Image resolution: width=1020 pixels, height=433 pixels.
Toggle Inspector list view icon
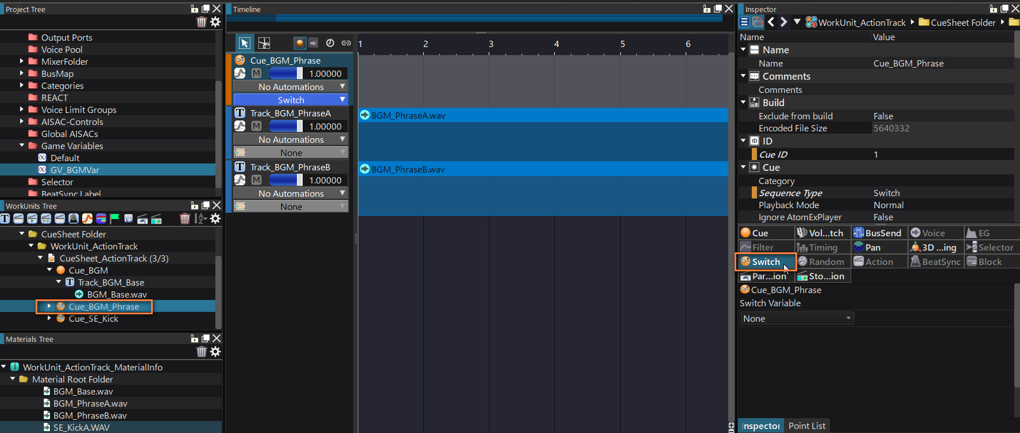(x=744, y=22)
